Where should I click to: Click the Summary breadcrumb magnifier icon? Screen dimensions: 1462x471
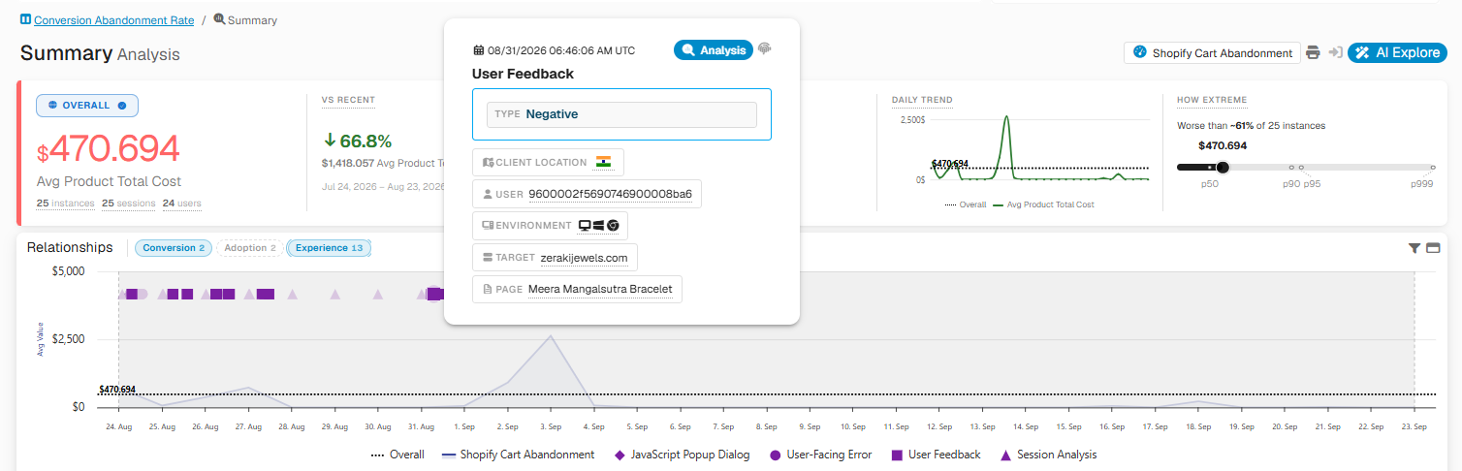click(x=219, y=19)
